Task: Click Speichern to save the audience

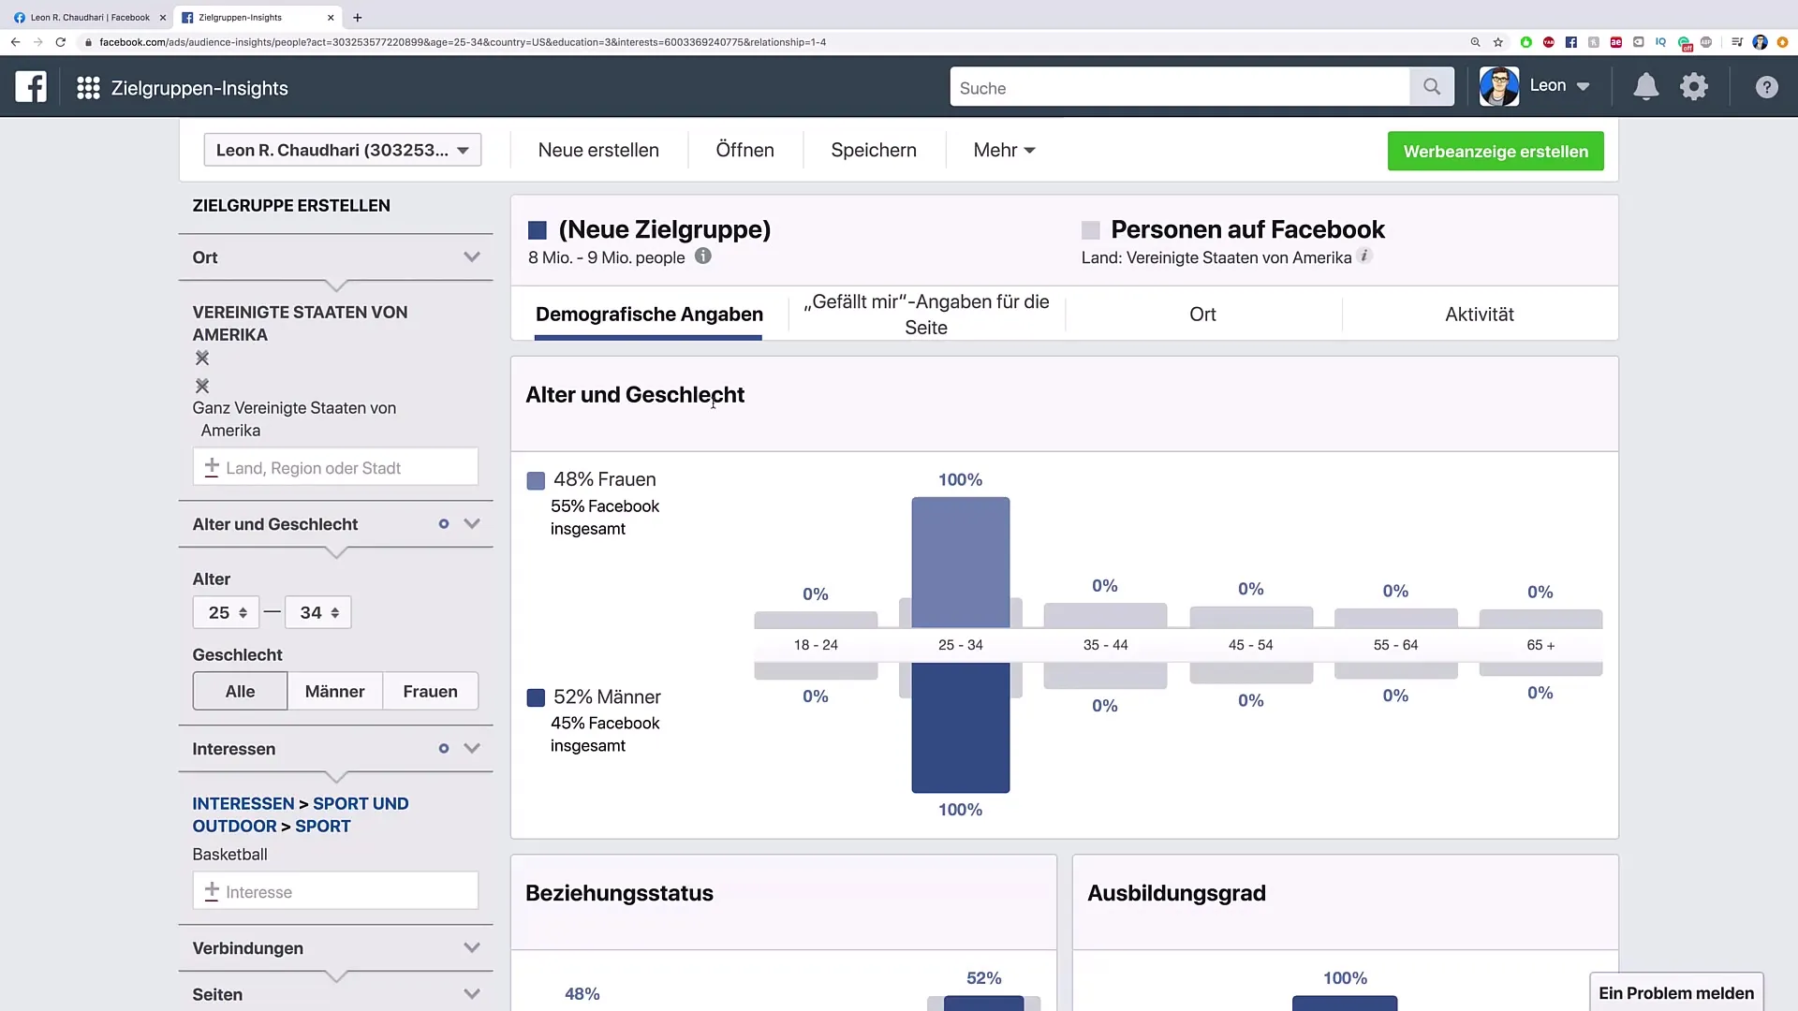Action: [x=874, y=150]
